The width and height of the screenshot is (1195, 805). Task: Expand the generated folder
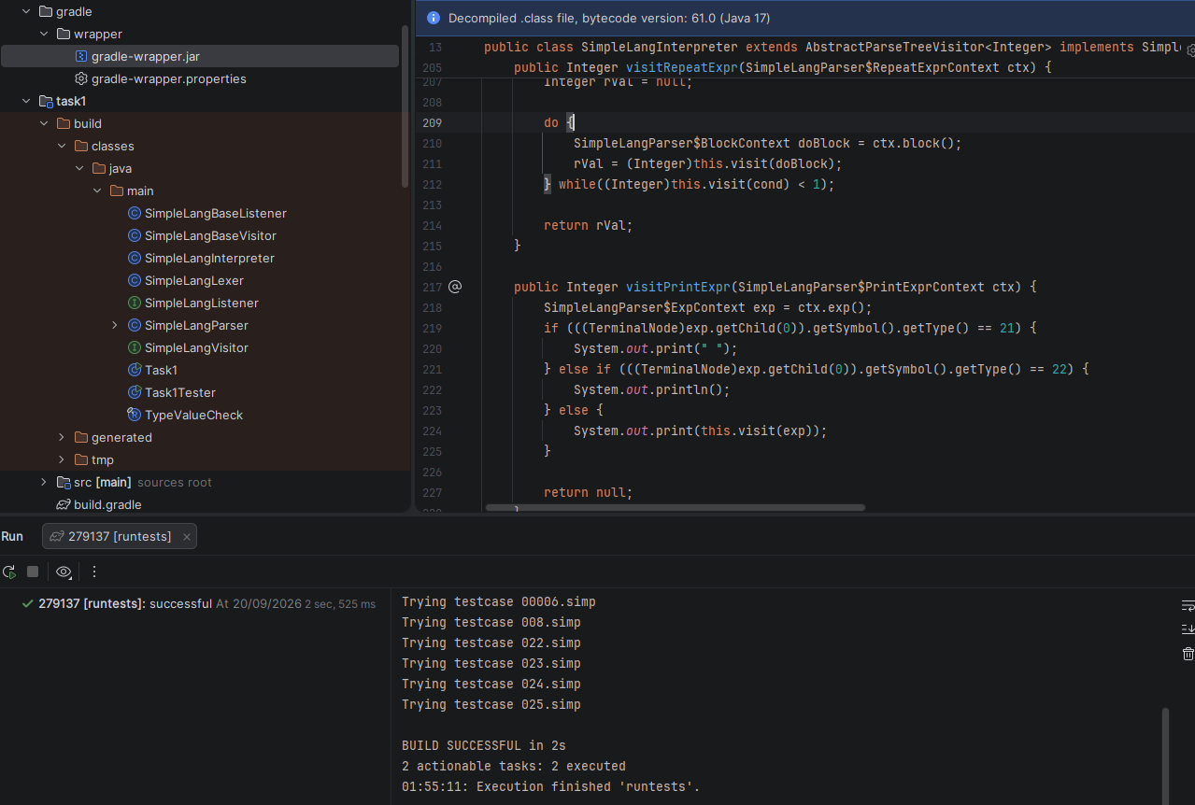(x=62, y=437)
